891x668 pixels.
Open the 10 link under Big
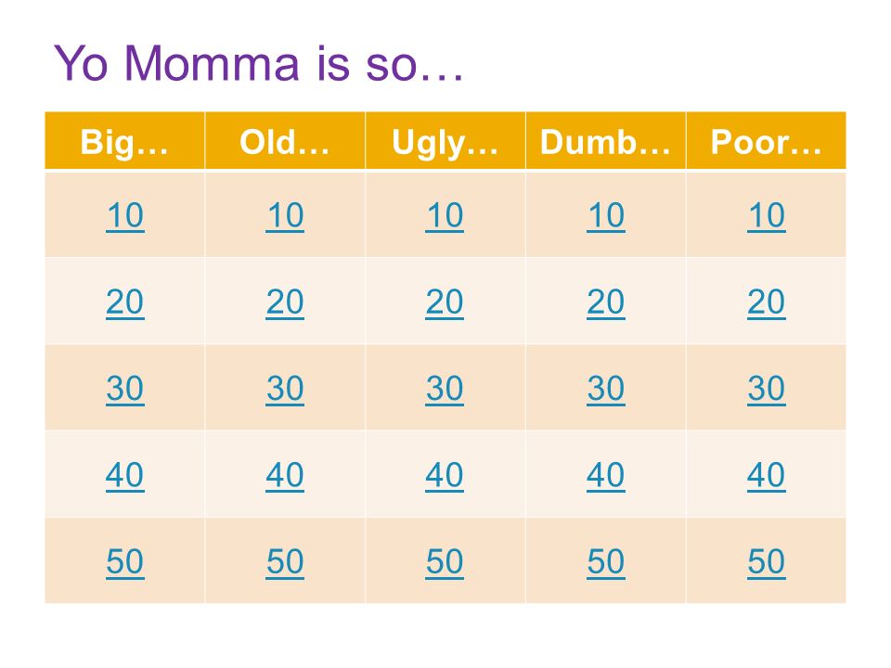click(x=125, y=216)
